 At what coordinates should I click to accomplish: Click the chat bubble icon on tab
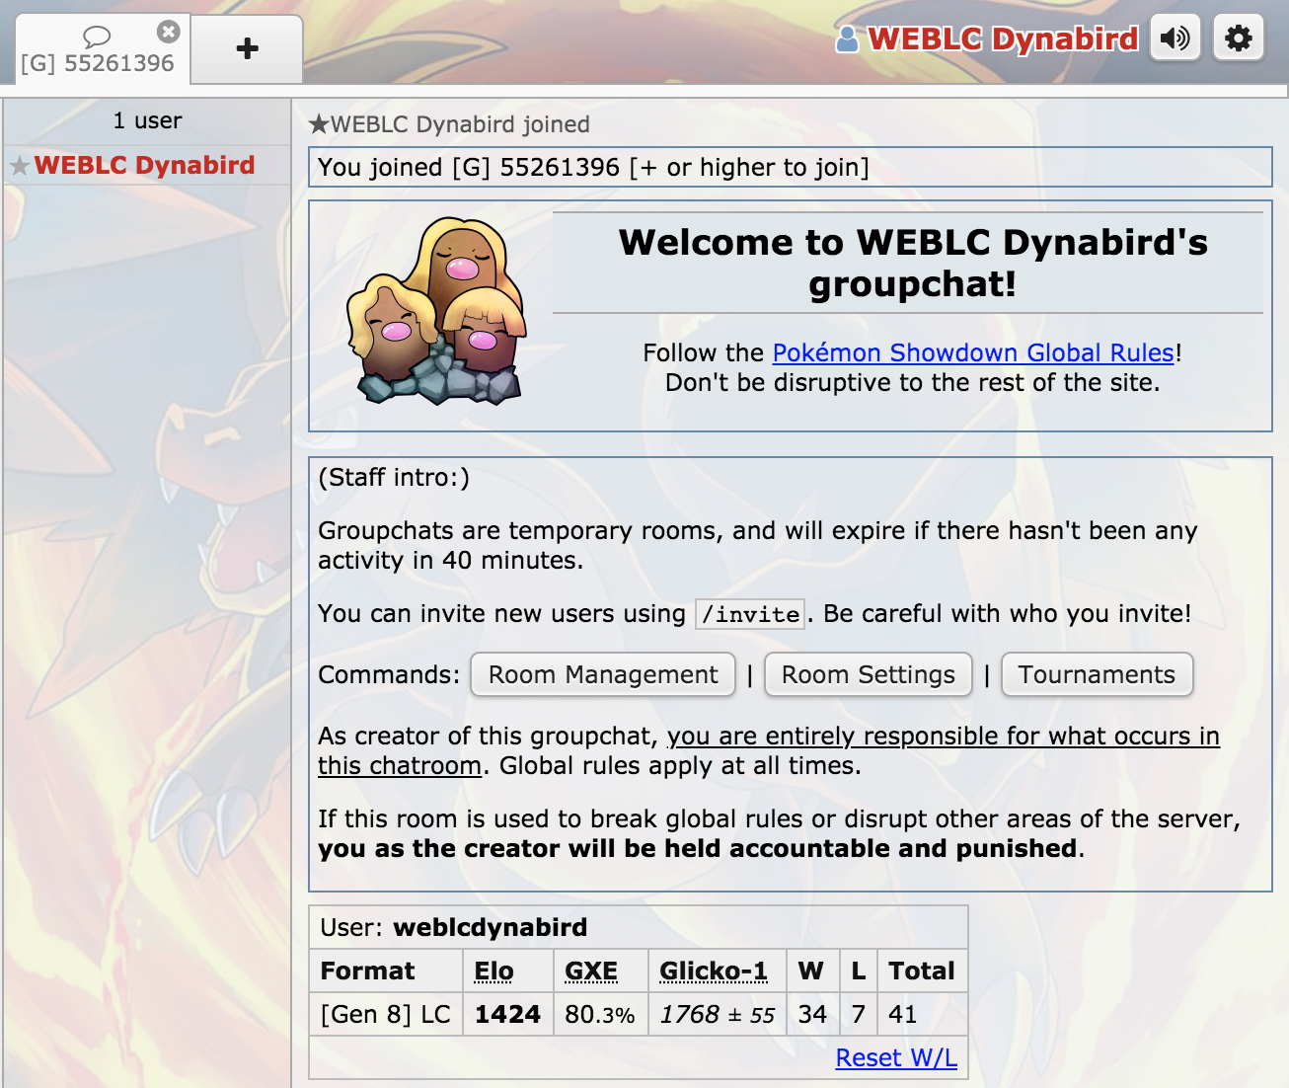pos(97,37)
